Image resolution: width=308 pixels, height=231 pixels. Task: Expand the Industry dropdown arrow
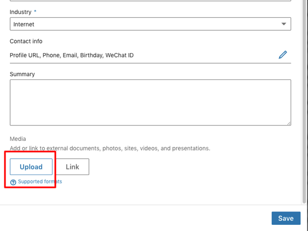pyautogui.click(x=284, y=24)
